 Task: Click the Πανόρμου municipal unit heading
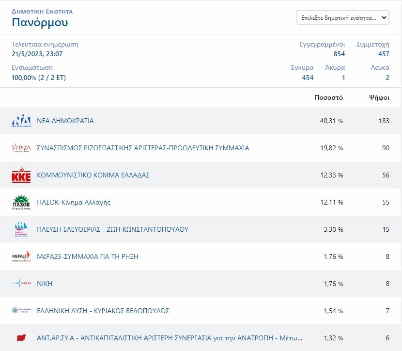tap(40, 22)
